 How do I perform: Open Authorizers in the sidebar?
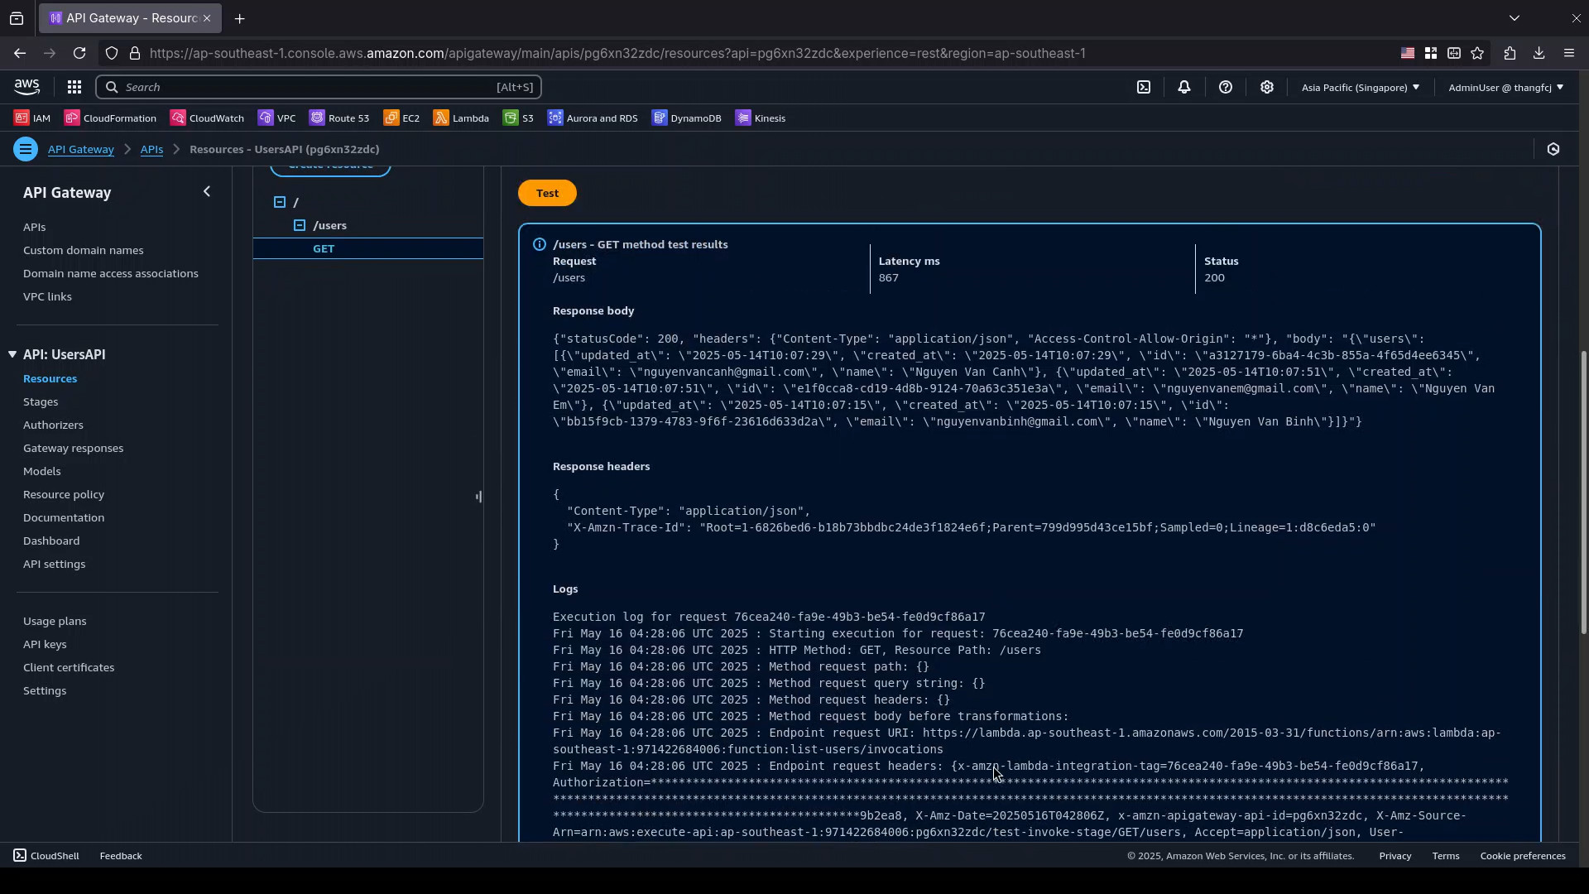(53, 425)
